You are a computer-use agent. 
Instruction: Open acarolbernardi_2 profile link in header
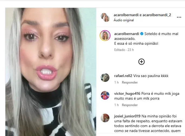pos(157,15)
